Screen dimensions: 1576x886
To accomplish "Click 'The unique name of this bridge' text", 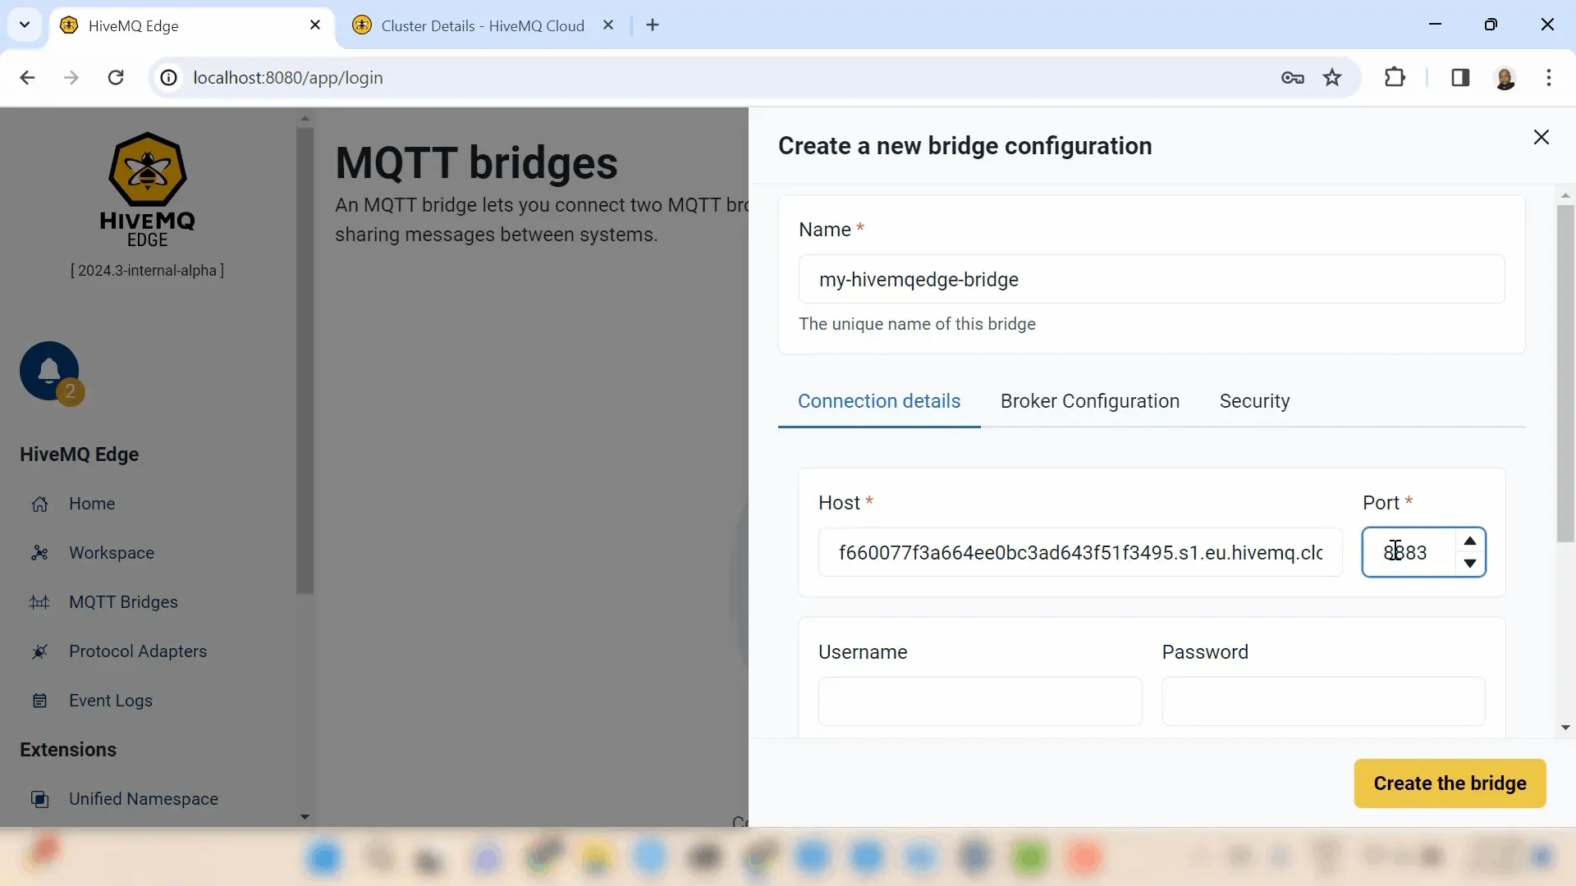I will click(917, 324).
